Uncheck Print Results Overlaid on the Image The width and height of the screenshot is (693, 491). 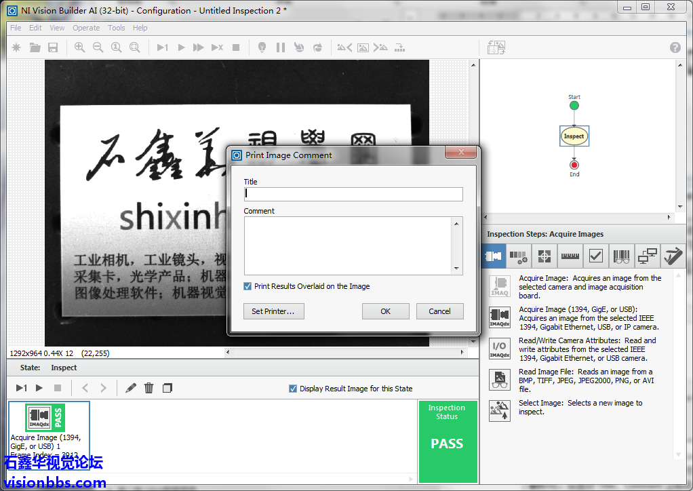click(x=248, y=286)
